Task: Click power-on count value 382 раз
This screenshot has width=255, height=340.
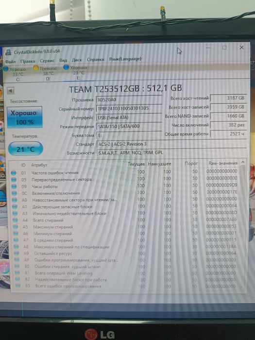Action: (x=228, y=125)
